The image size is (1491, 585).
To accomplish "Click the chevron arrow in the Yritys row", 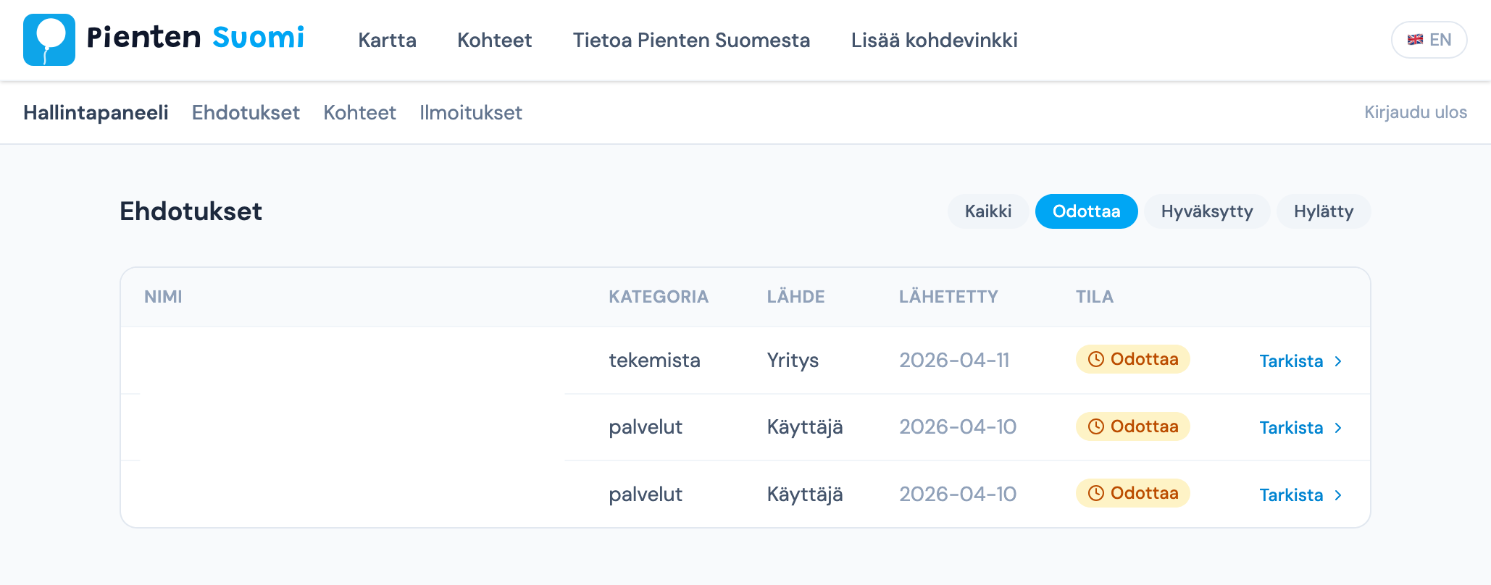I will pyautogui.click(x=1338, y=361).
